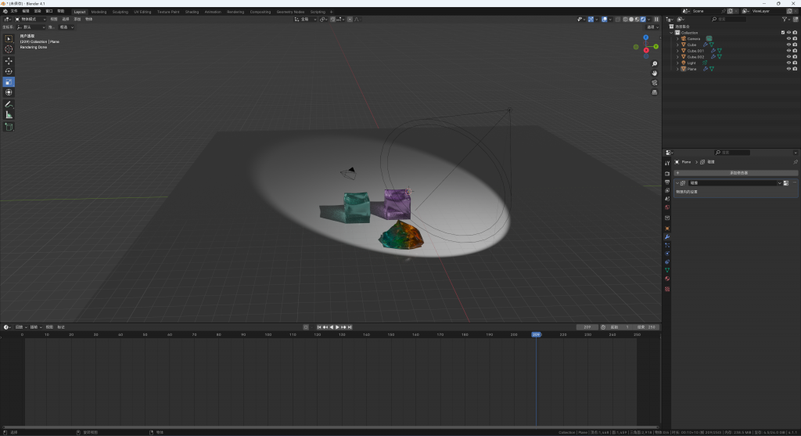Activate the Annotate pencil tool
This screenshot has height=436, width=801.
[9, 104]
